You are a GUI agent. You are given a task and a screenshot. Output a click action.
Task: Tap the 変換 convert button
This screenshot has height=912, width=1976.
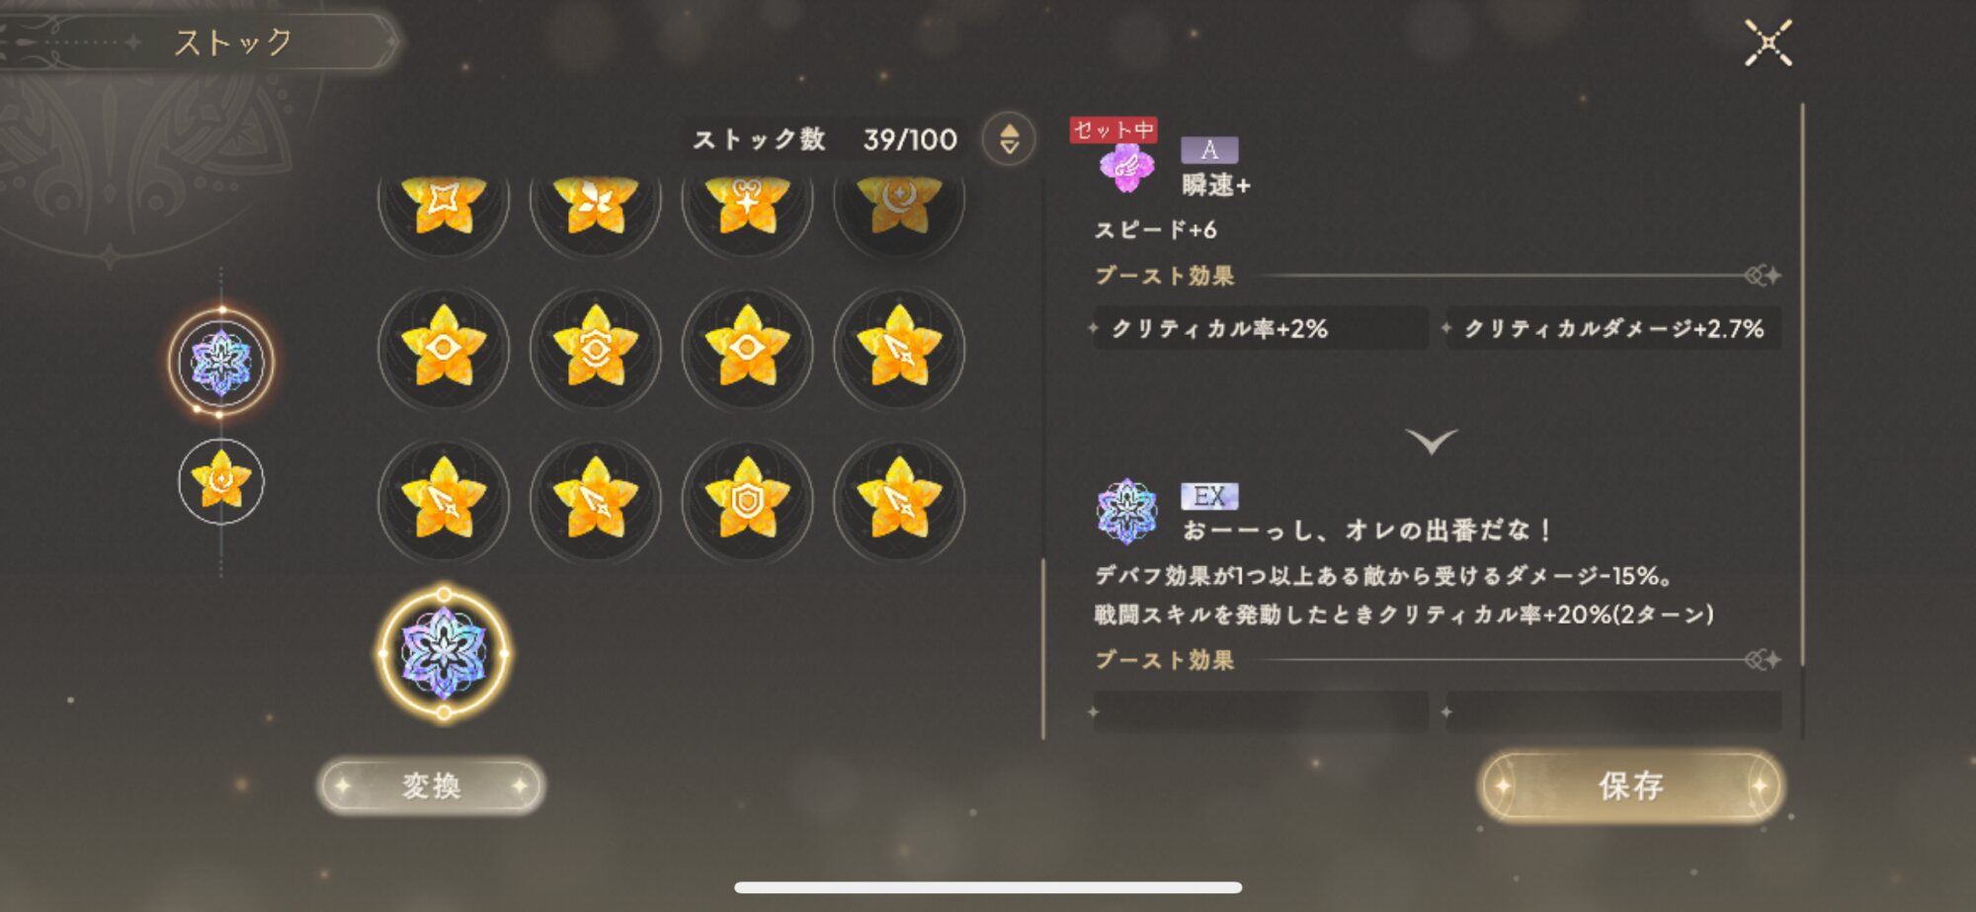tap(432, 786)
